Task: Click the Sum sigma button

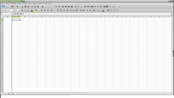Action: point(18,14)
